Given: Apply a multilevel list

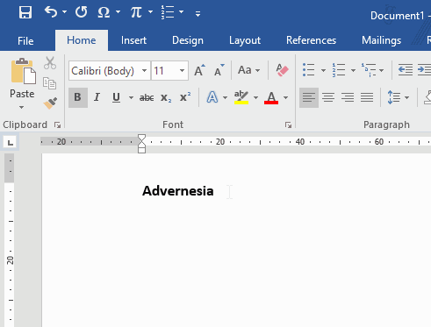Looking at the screenshot, I should 369,70.
